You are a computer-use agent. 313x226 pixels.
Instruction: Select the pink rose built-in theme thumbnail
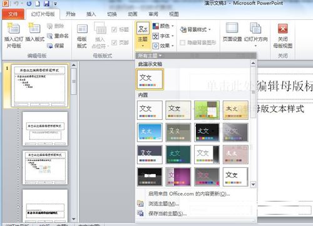pos(235,155)
